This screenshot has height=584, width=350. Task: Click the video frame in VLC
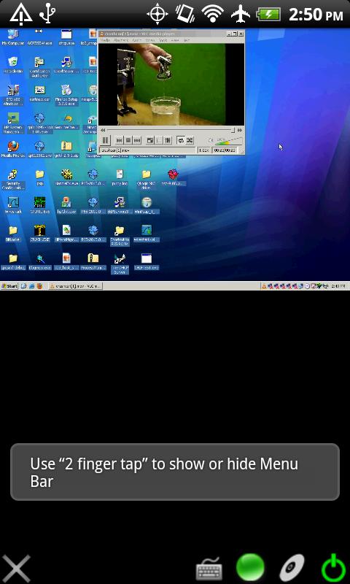[x=171, y=84]
